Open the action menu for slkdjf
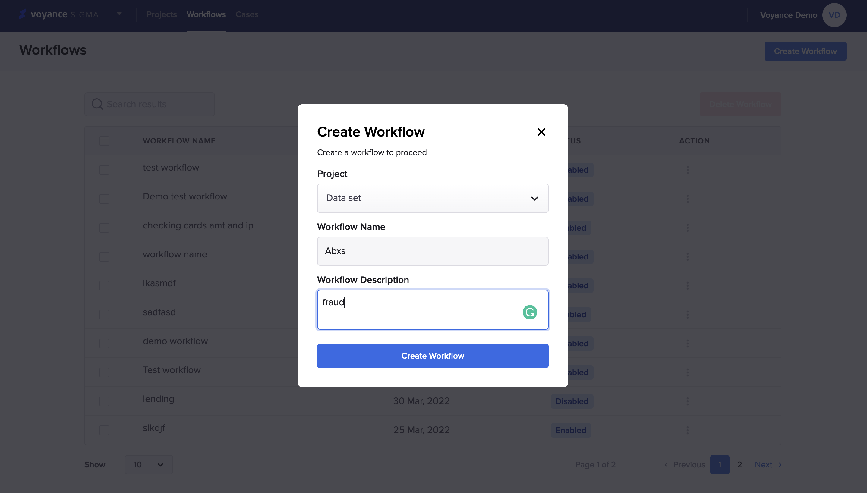 (x=688, y=430)
